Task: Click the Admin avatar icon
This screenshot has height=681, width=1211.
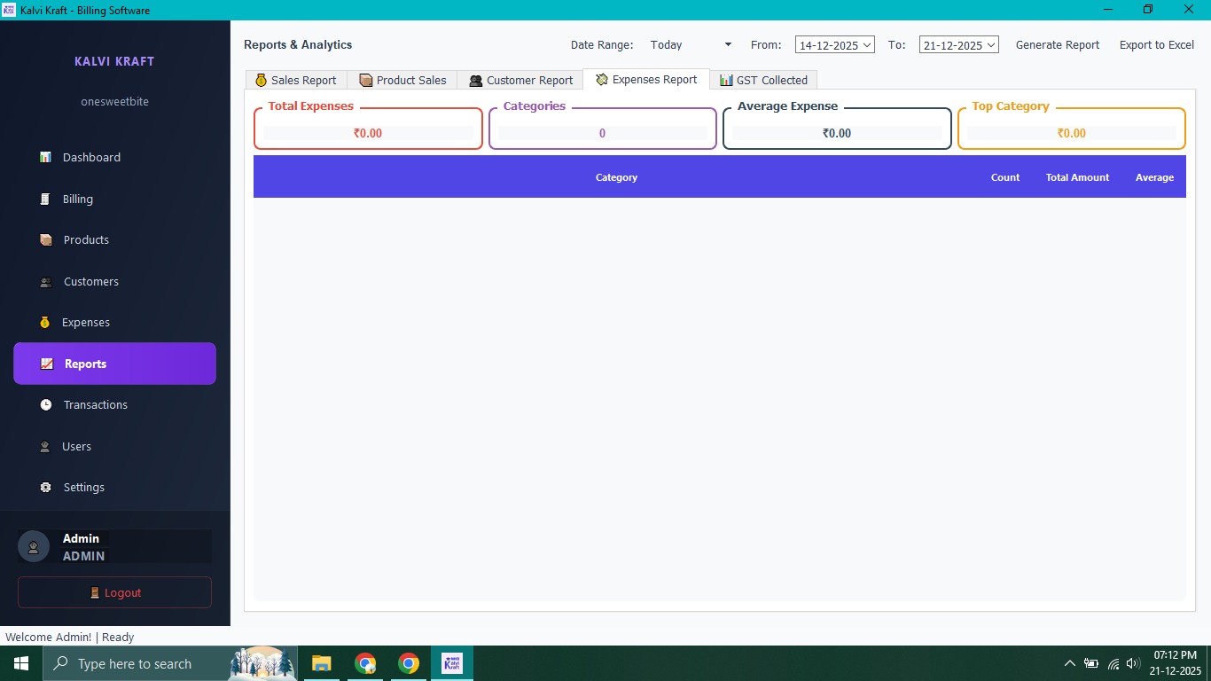Action: point(34,547)
